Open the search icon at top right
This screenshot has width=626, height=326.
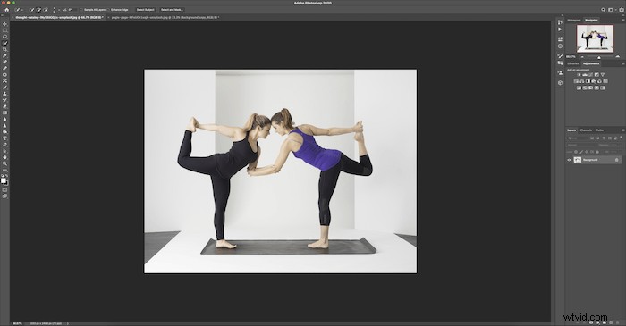coord(604,10)
